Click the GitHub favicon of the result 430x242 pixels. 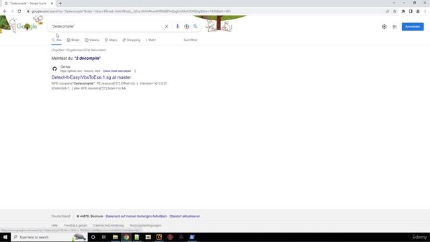coord(54,69)
